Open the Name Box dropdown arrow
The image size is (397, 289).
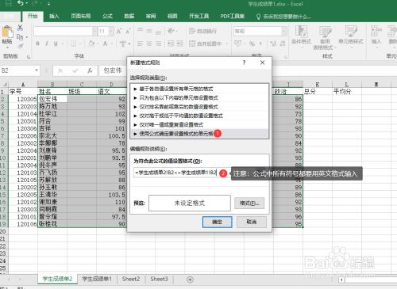pos(37,70)
